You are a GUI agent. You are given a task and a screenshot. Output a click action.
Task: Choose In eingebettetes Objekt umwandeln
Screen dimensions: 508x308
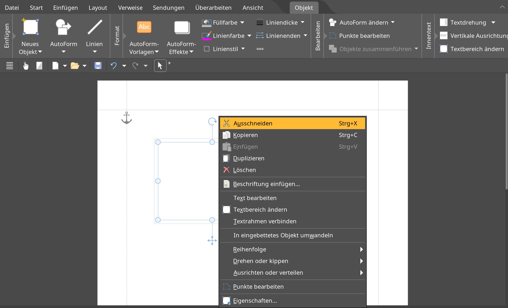(x=293, y=235)
